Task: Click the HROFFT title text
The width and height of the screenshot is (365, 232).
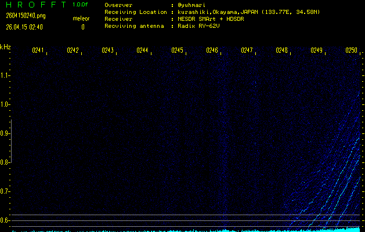Action: click(x=36, y=5)
